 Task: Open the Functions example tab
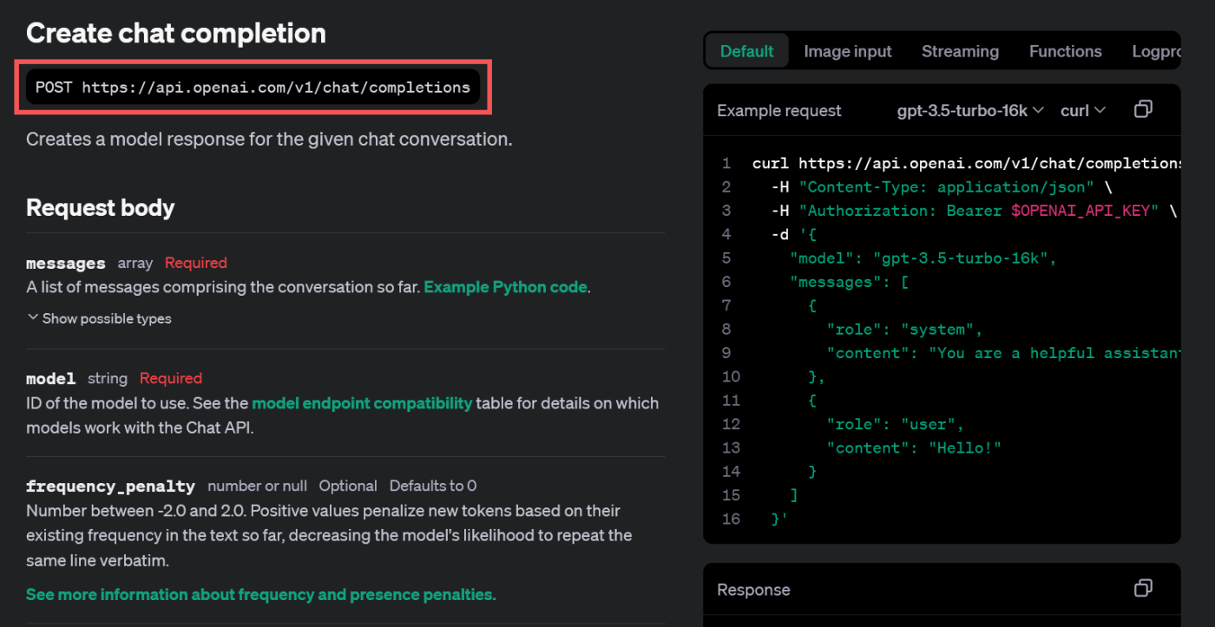coord(1065,51)
